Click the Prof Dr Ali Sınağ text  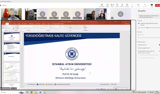(x=70, y=74)
